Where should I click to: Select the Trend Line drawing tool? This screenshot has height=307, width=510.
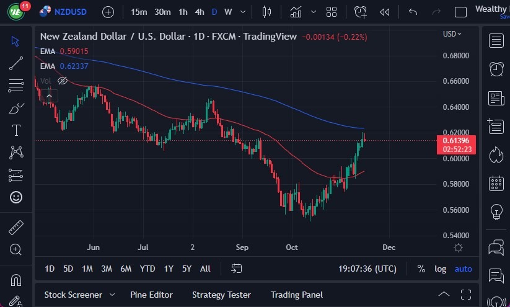coord(15,63)
